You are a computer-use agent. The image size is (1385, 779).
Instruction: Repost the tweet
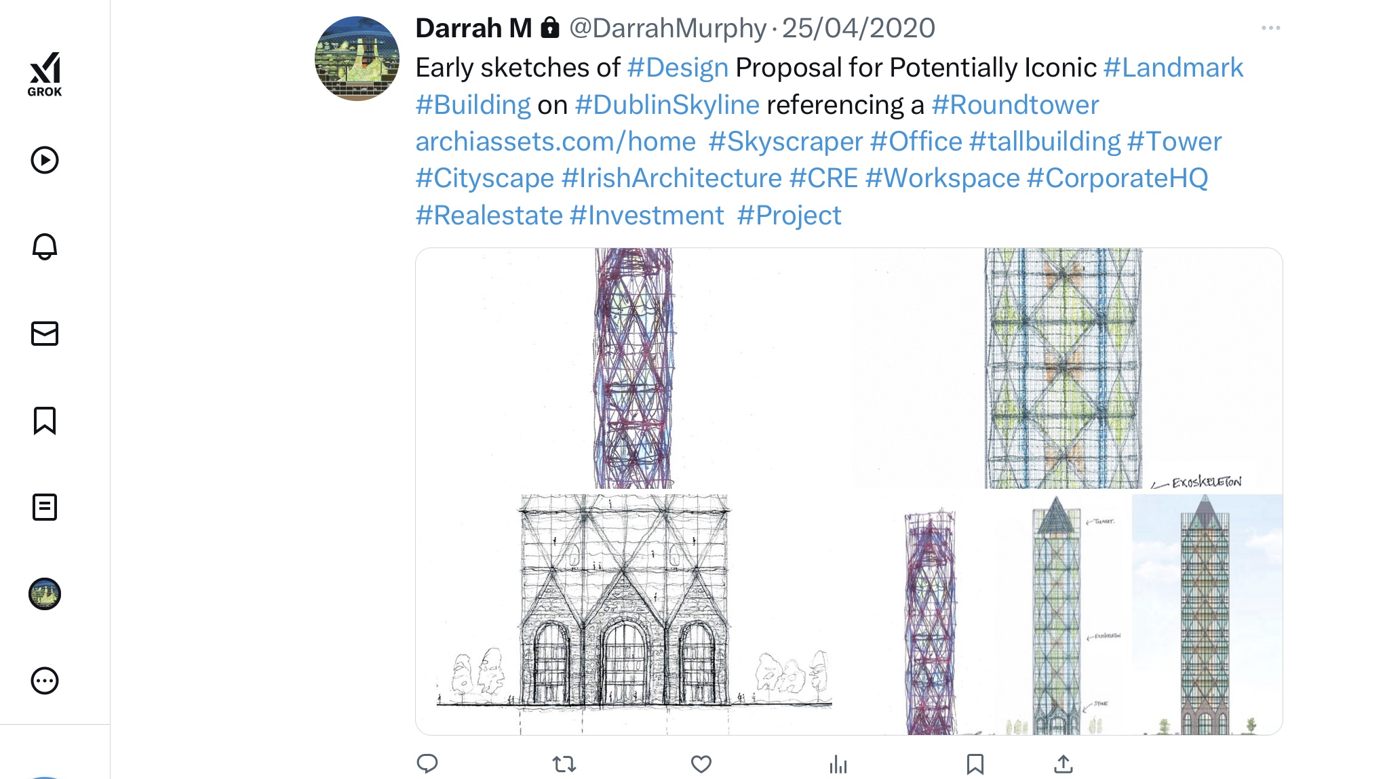tap(564, 765)
